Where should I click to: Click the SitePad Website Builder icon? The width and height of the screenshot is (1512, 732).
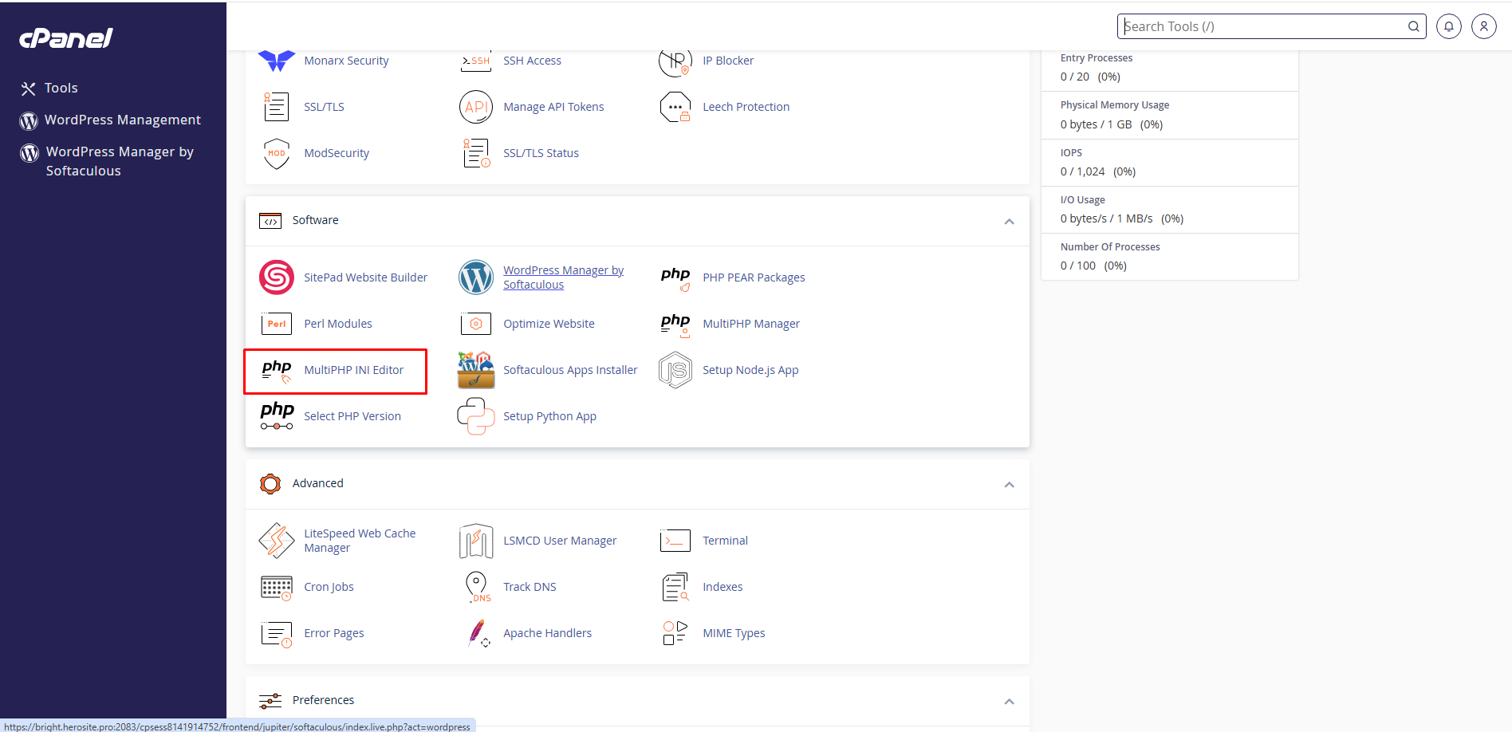[x=276, y=277]
